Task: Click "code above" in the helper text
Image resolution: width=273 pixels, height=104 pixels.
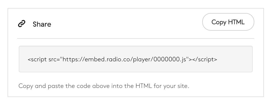Action: coord(83,86)
